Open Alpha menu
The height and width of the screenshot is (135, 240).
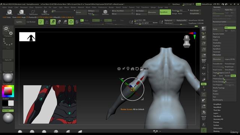tap(4, 7)
